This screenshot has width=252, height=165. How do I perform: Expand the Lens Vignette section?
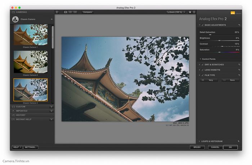199,70
